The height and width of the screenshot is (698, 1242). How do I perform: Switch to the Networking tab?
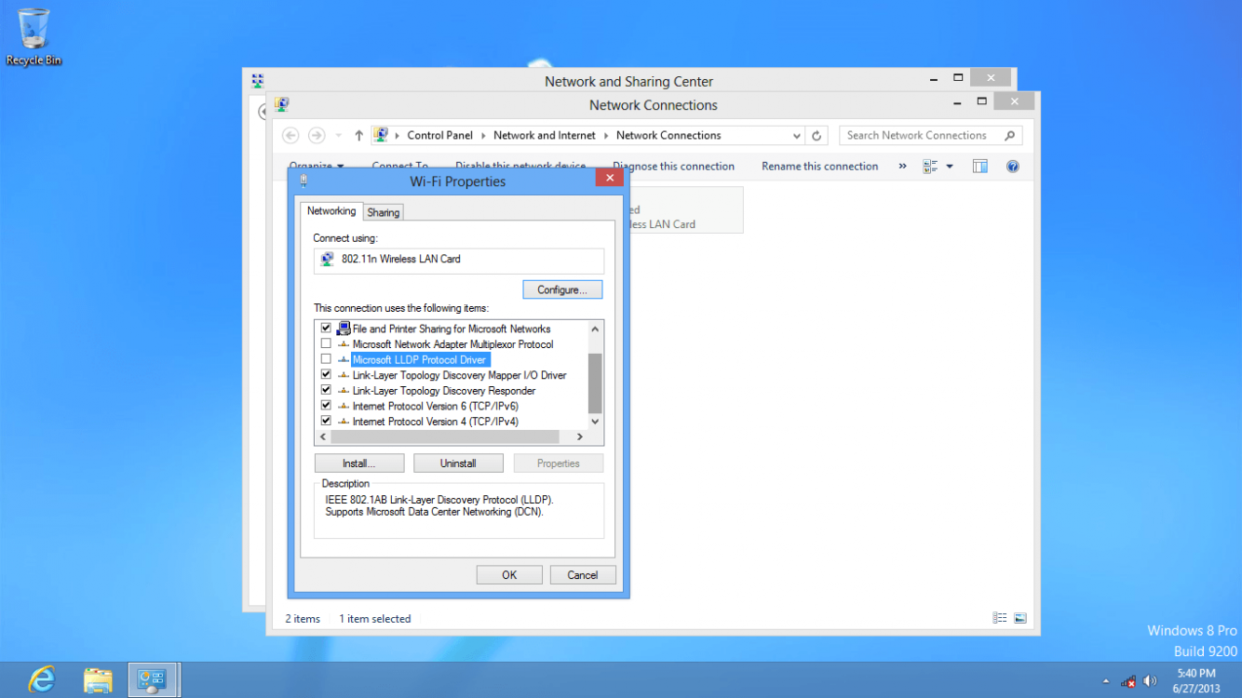(x=331, y=211)
